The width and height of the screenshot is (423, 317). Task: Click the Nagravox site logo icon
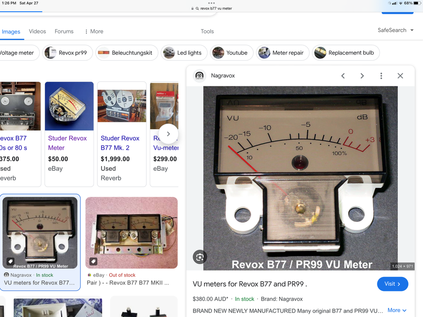point(200,75)
